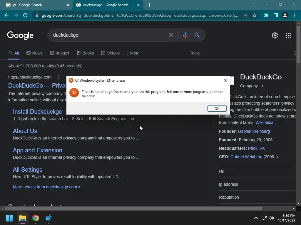
Task: Click the Paoli, PA headquarters link
Action: coord(256,148)
